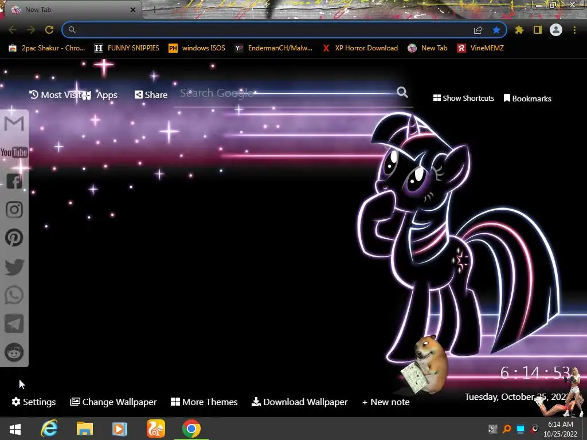The height and width of the screenshot is (440, 587).
Task: Open the New Tab bookmark
Action: point(428,48)
